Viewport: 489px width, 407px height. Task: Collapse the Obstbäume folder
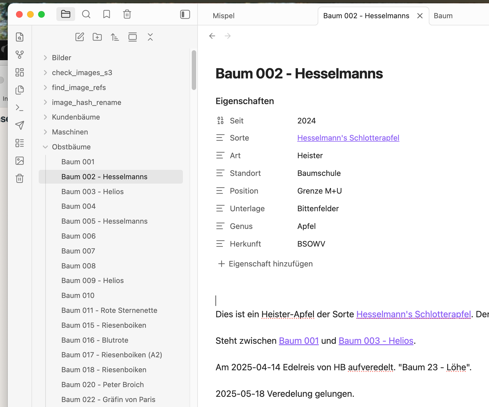45,147
